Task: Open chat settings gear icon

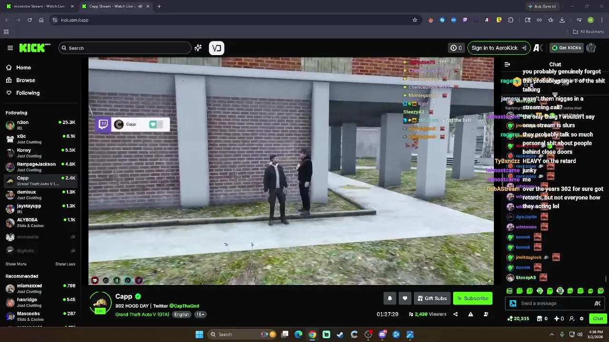Action: pyautogui.click(x=581, y=319)
